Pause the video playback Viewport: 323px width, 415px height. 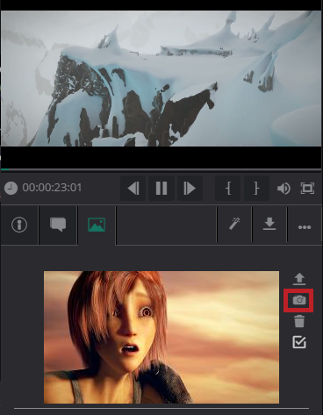coord(161,188)
